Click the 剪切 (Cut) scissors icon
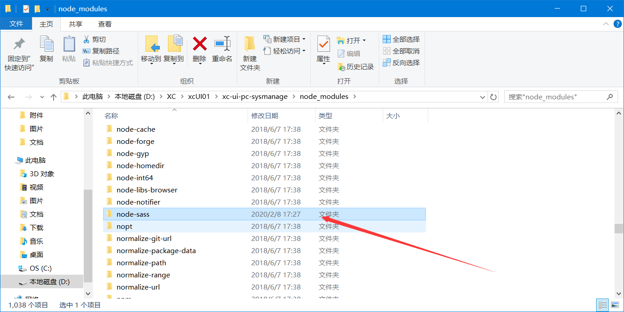 pos(86,40)
